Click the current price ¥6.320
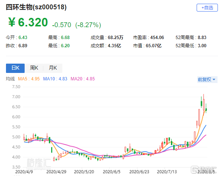 (28, 22)
